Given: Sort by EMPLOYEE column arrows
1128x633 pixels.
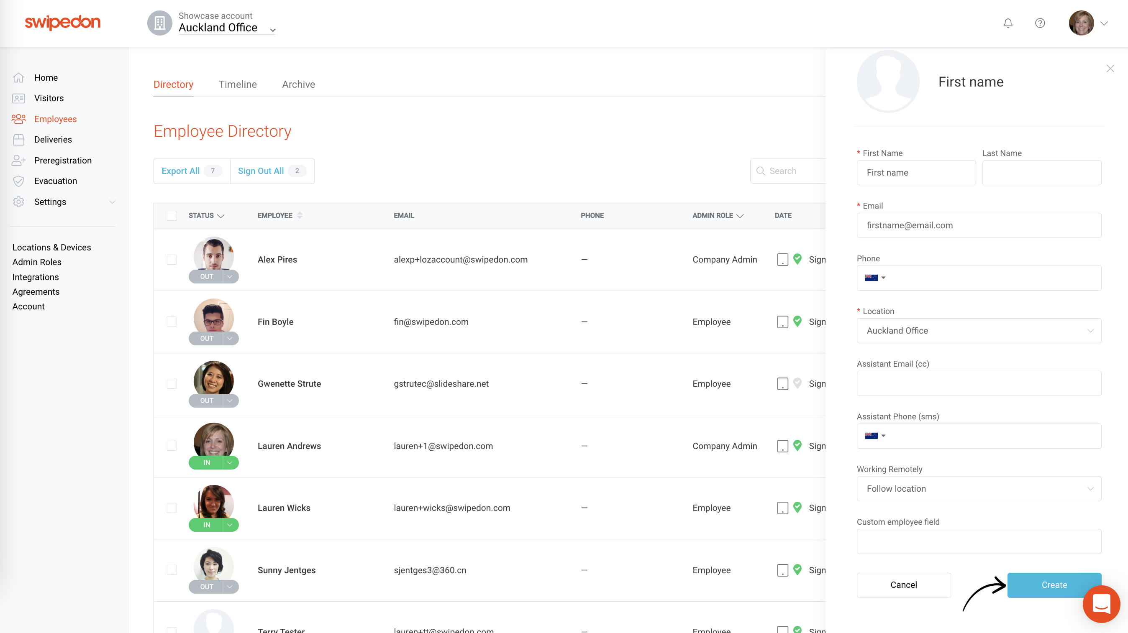Looking at the screenshot, I should (300, 215).
